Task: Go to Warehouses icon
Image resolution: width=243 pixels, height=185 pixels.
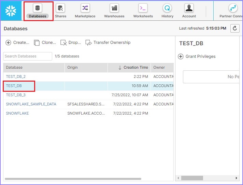Action: [114, 8]
